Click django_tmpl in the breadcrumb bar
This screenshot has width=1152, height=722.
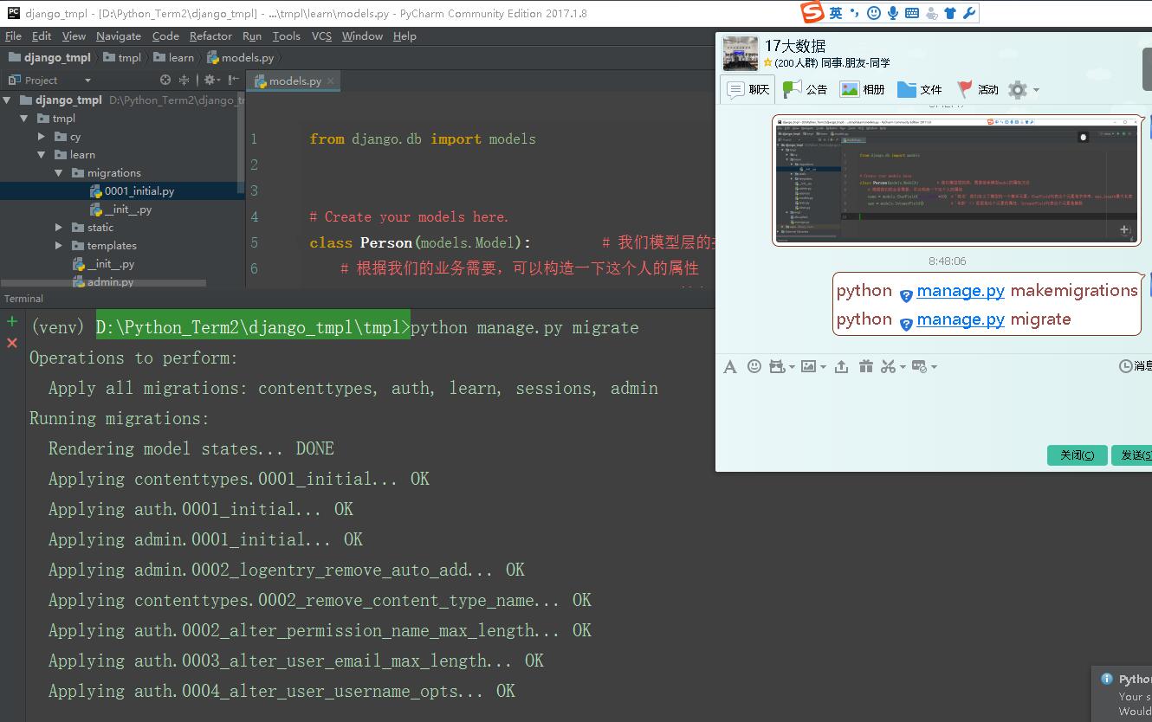tap(49, 57)
